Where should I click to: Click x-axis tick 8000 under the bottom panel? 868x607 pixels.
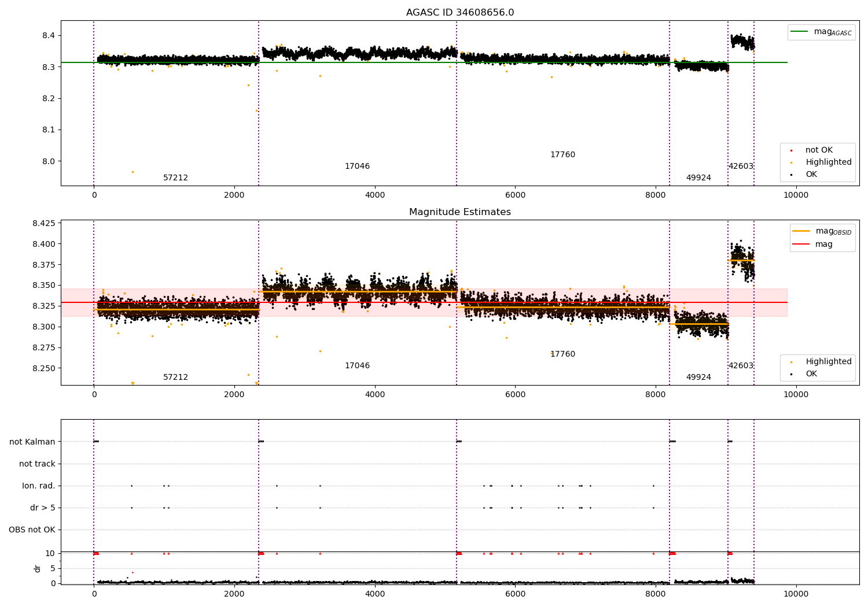(656, 594)
